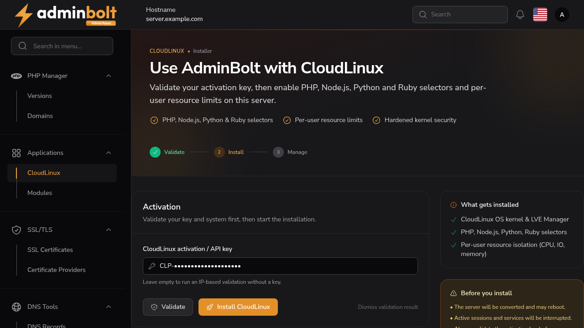Click the Validate button

[x=168, y=307]
